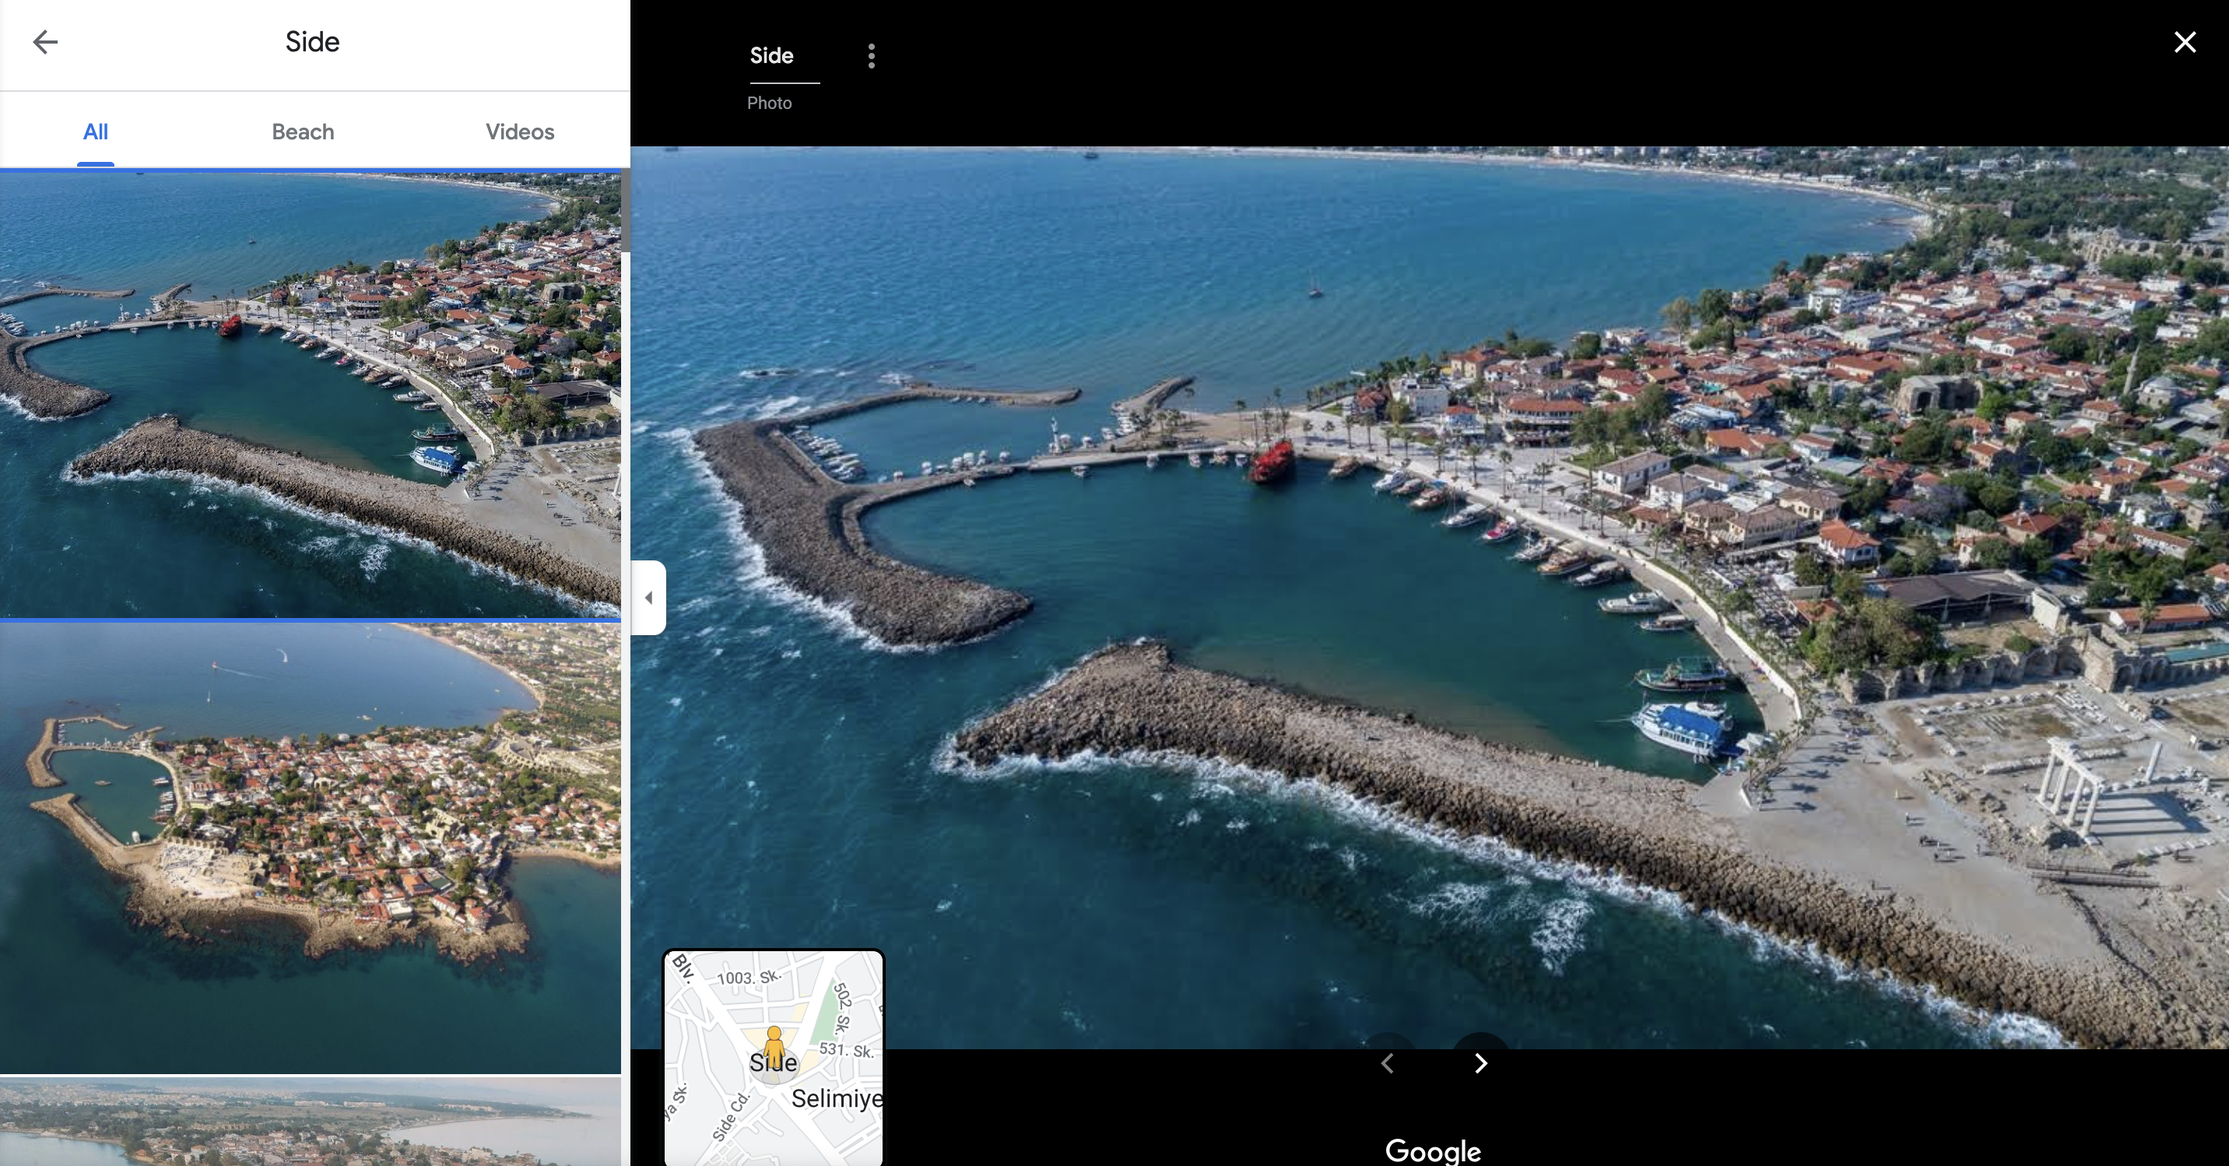
Task: Open the three-dot options menu
Action: [x=870, y=56]
